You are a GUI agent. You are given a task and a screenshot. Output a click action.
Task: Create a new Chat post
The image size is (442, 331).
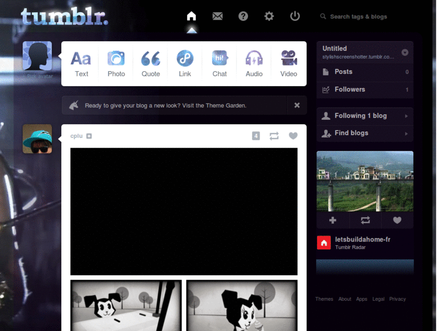click(x=219, y=63)
